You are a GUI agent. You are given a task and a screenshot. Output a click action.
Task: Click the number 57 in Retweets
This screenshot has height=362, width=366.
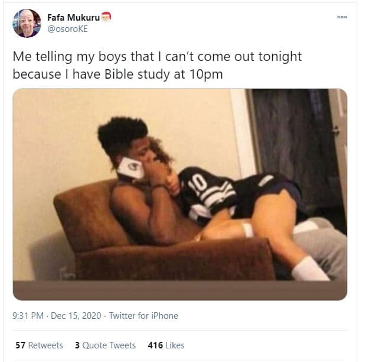(20, 345)
